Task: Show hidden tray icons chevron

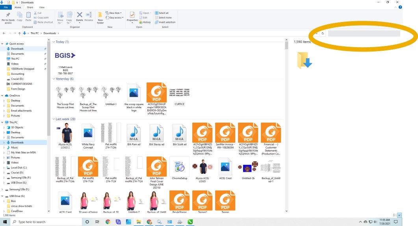Action: [x=360, y=222]
